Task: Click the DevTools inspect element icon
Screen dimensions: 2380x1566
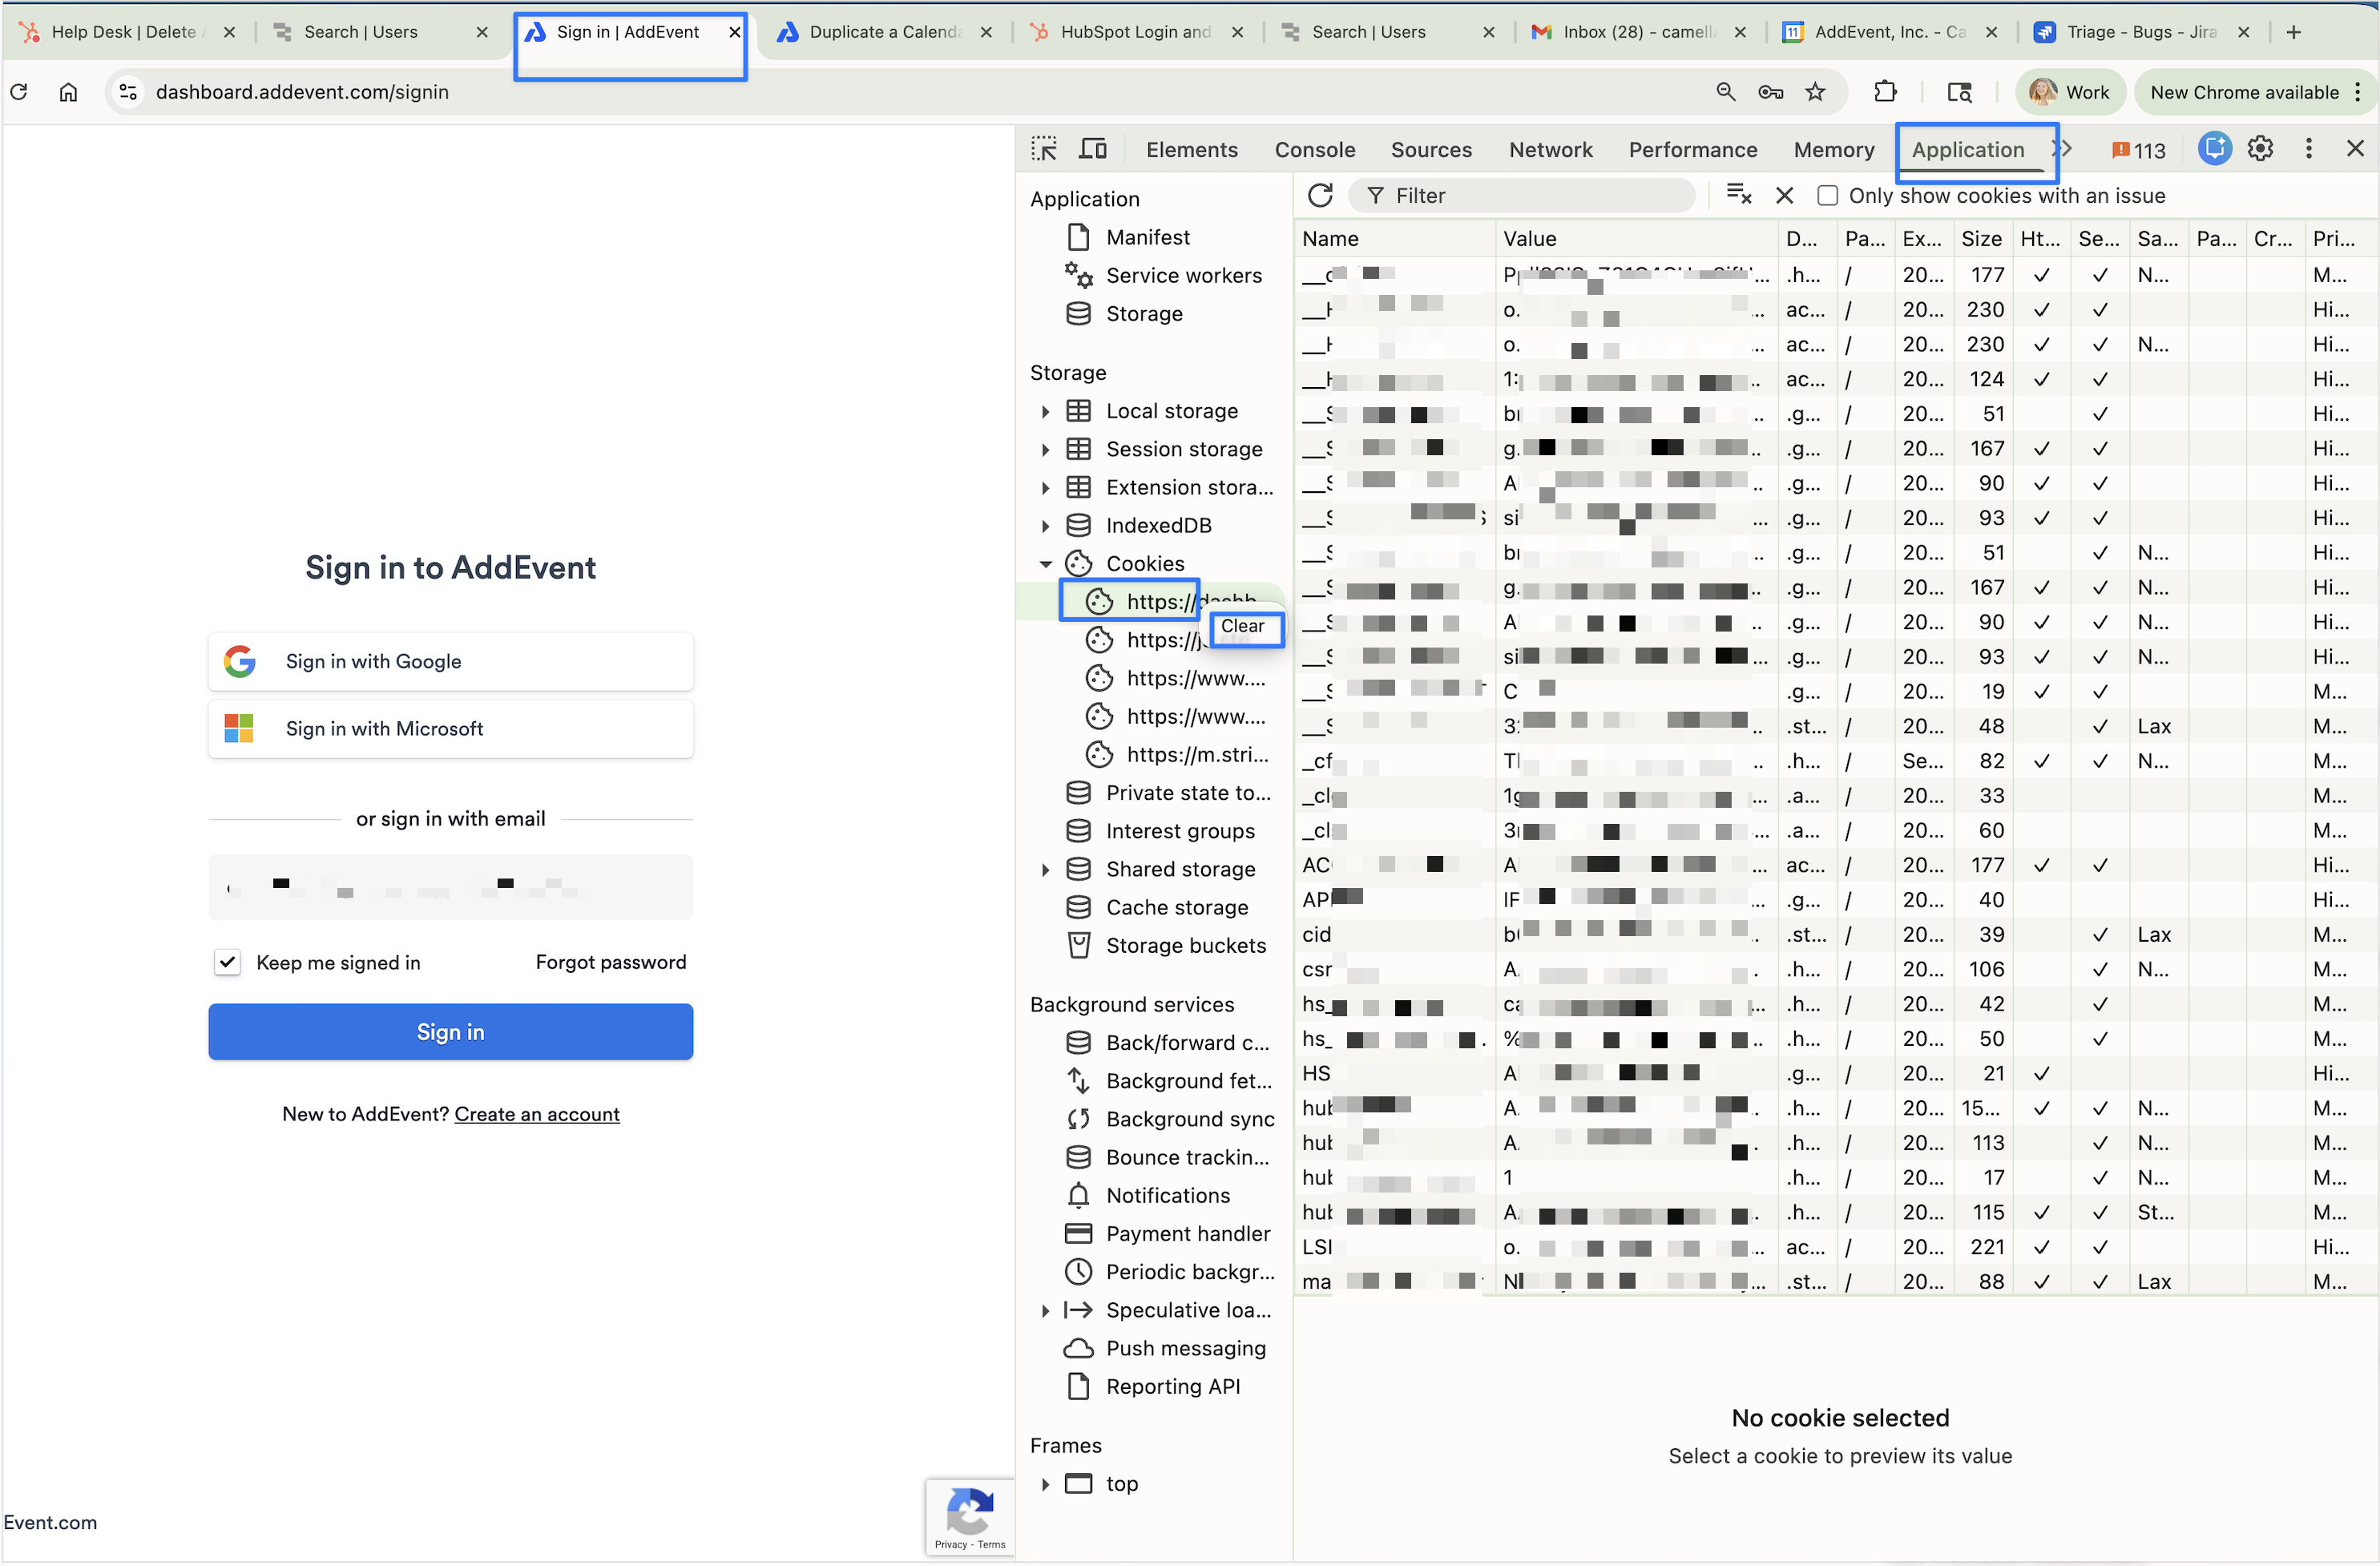Action: point(1044,150)
